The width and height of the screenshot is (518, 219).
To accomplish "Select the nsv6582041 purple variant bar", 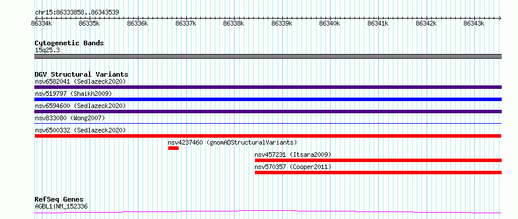I will 268,87.
